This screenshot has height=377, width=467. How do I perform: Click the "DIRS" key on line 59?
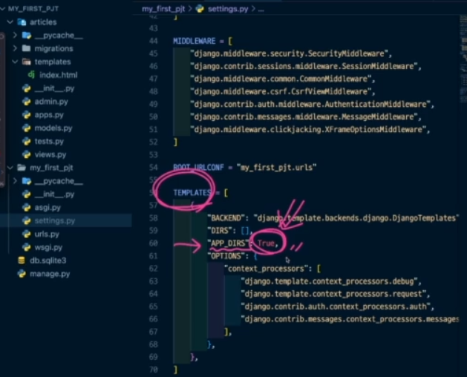click(x=220, y=231)
